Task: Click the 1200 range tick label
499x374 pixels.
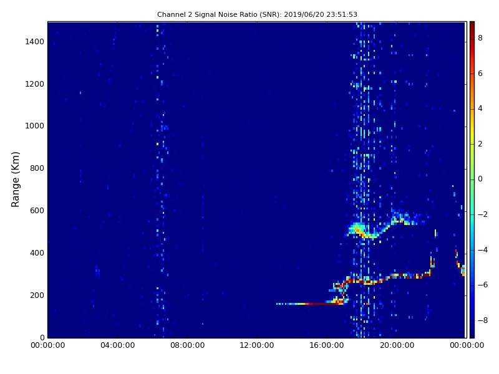Action: click(x=35, y=84)
